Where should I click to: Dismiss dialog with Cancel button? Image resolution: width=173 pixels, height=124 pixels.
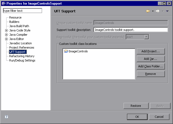point(159,117)
